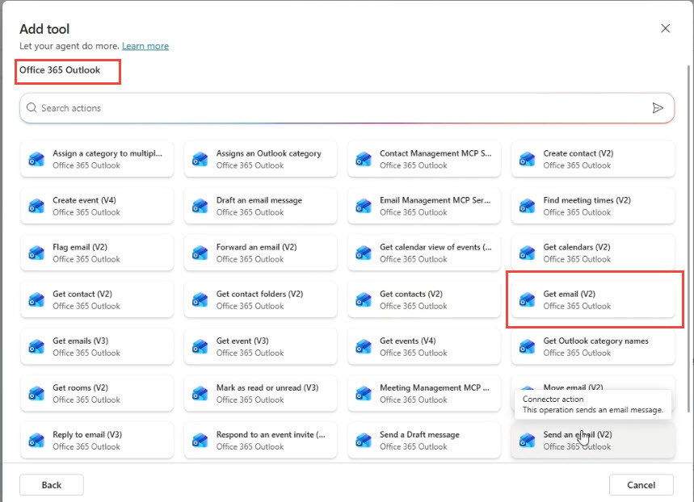The image size is (694, 502).
Task: Pick the Outlook icon next to Get contact (V2)
Action: click(x=36, y=299)
